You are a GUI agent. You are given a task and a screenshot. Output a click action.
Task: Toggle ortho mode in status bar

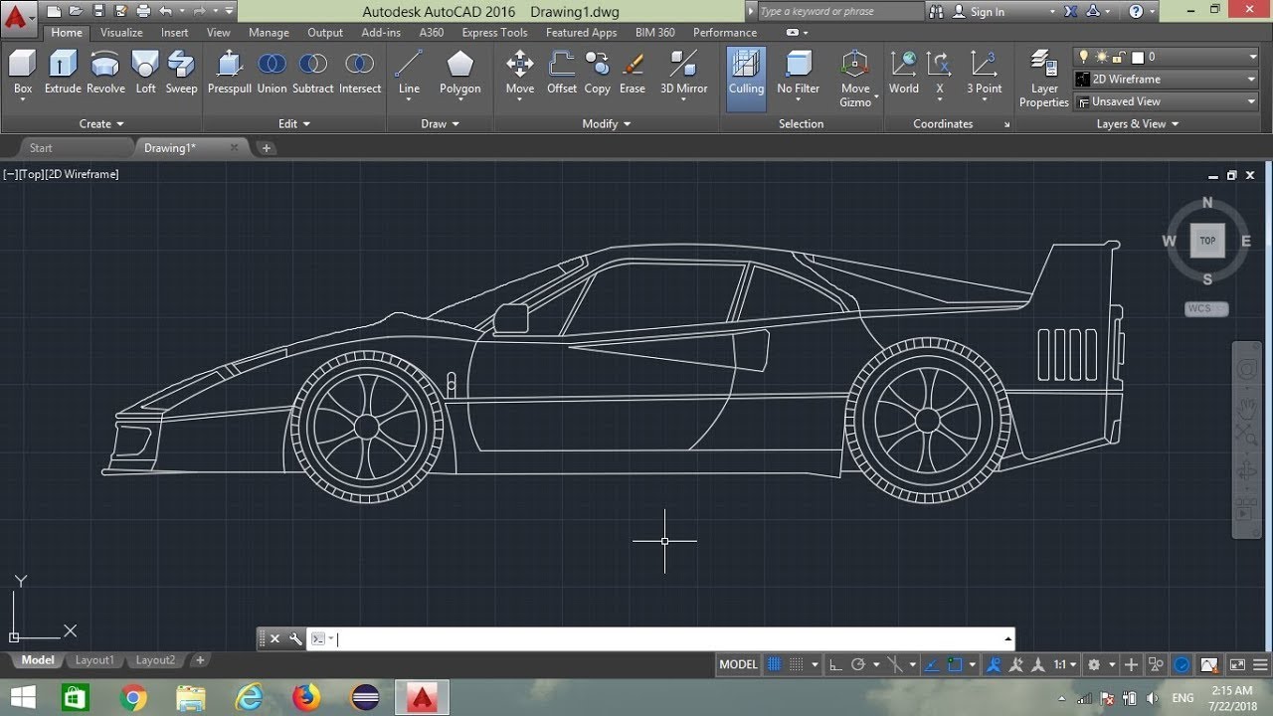pos(835,664)
